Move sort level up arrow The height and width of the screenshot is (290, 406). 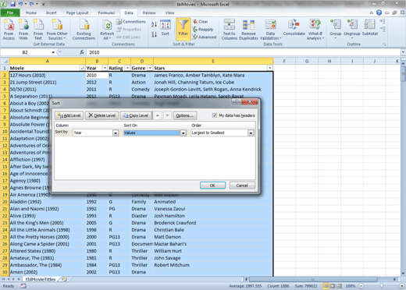pos(158,115)
